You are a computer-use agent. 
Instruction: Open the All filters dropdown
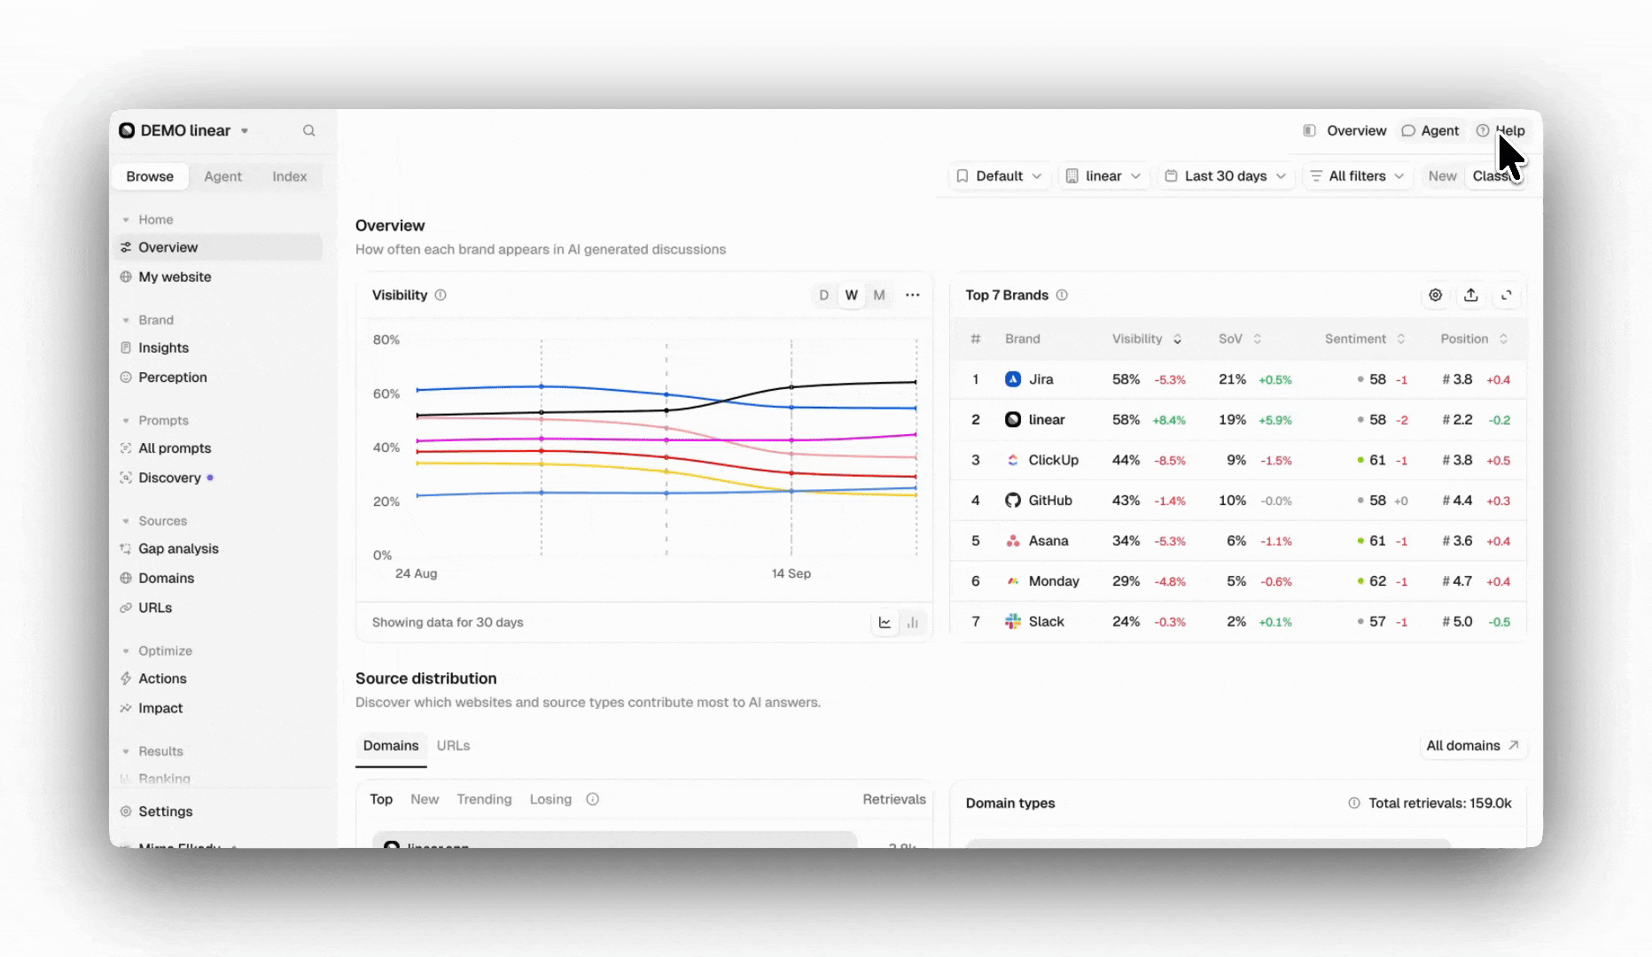click(1357, 176)
